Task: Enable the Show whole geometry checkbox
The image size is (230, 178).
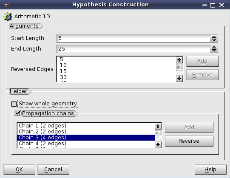Action: pyautogui.click(x=14, y=104)
